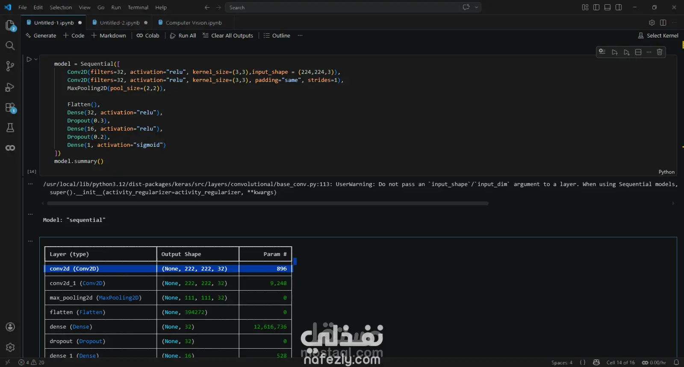Click the Copilot status icon in the status bar
This screenshot has height=367, width=684.
(596, 362)
